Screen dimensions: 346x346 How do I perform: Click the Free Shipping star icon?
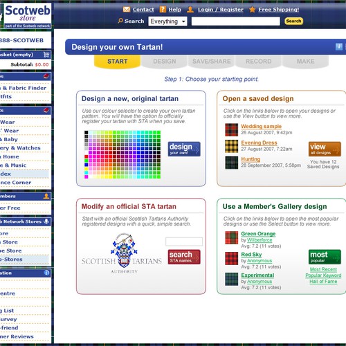coord(253,10)
